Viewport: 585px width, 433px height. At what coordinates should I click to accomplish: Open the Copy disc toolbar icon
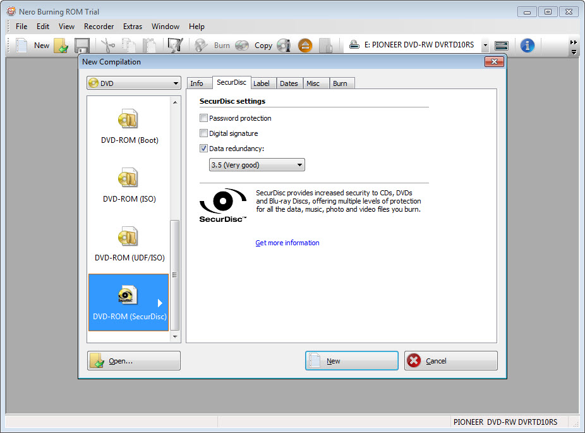click(242, 45)
